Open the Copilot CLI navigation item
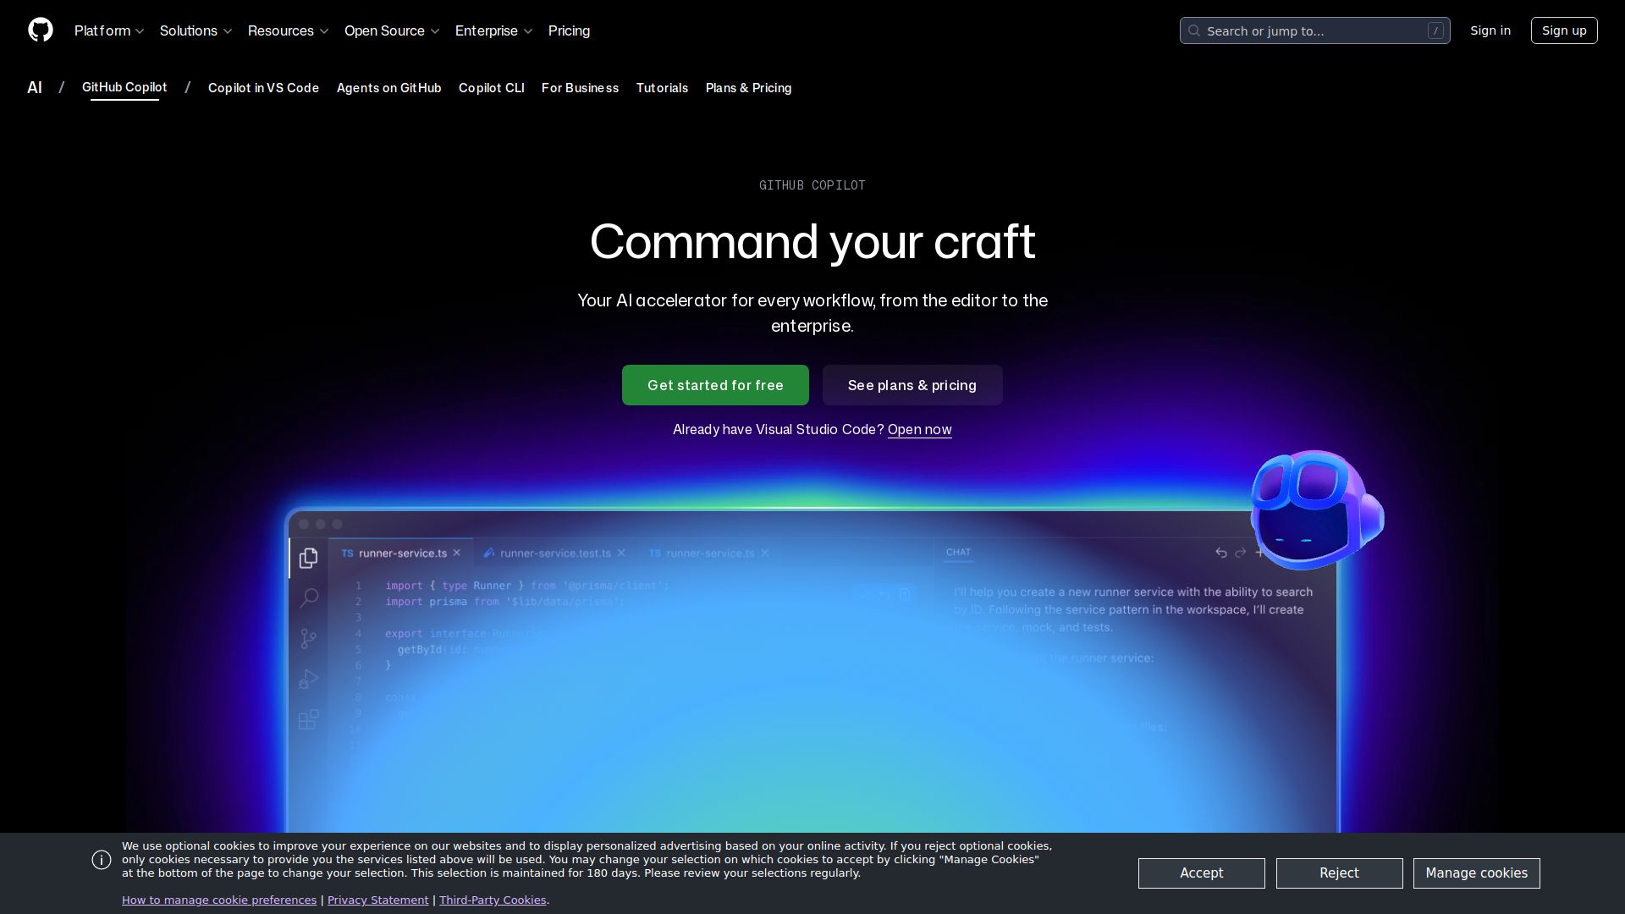1625x914 pixels. (x=491, y=88)
